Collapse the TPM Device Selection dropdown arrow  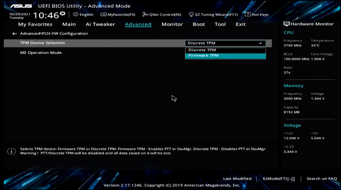[x=261, y=43]
